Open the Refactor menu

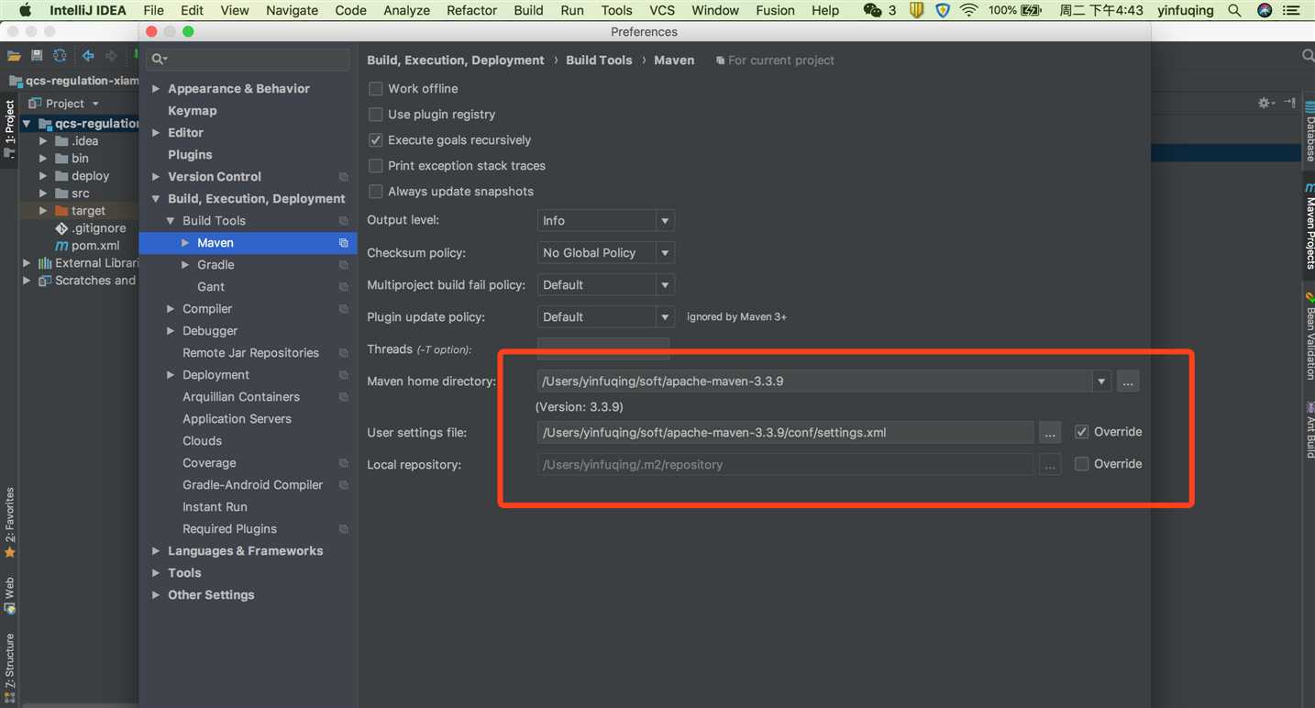click(471, 10)
